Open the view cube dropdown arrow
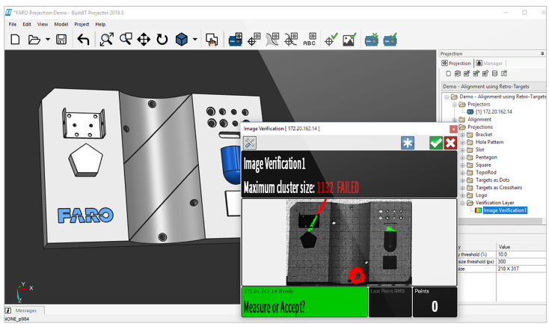Viewport: 549px width, 324px height. pyautogui.click(x=195, y=40)
